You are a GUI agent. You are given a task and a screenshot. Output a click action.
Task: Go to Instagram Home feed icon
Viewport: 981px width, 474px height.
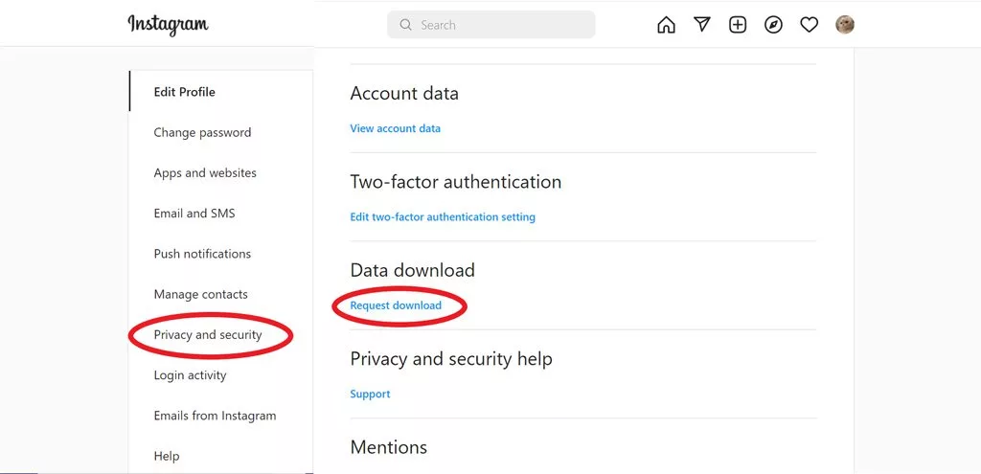(666, 25)
